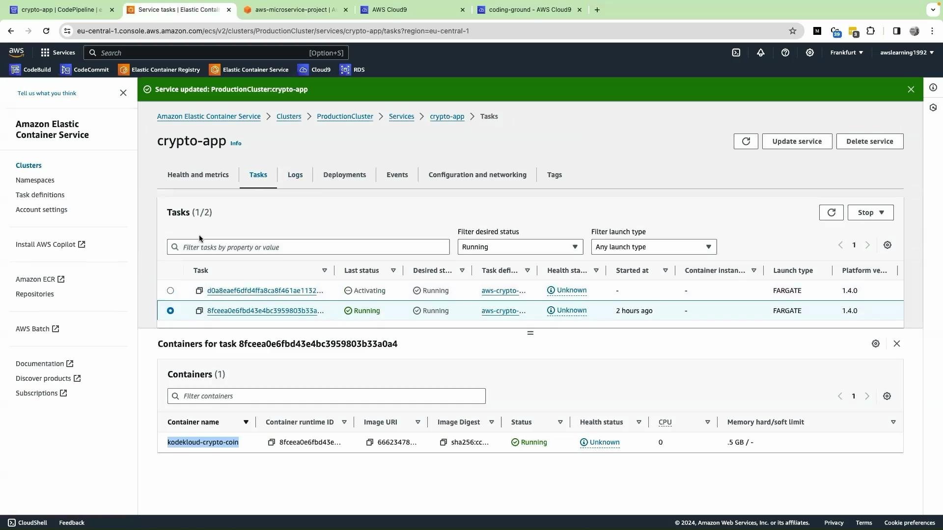
Task: Copy the container runtime ID
Action: [x=271, y=442]
